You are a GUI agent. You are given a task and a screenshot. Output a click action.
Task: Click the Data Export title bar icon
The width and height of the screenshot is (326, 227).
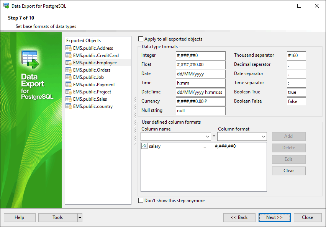click(x=6, y=6)
